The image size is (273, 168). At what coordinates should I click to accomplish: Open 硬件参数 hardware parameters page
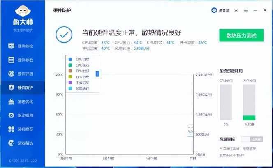click(21, 60)
